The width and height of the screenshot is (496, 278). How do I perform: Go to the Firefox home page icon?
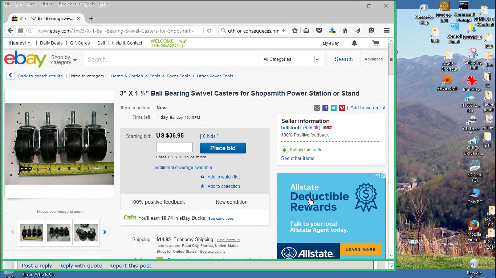pyautogui.click(x=345, y=31)
